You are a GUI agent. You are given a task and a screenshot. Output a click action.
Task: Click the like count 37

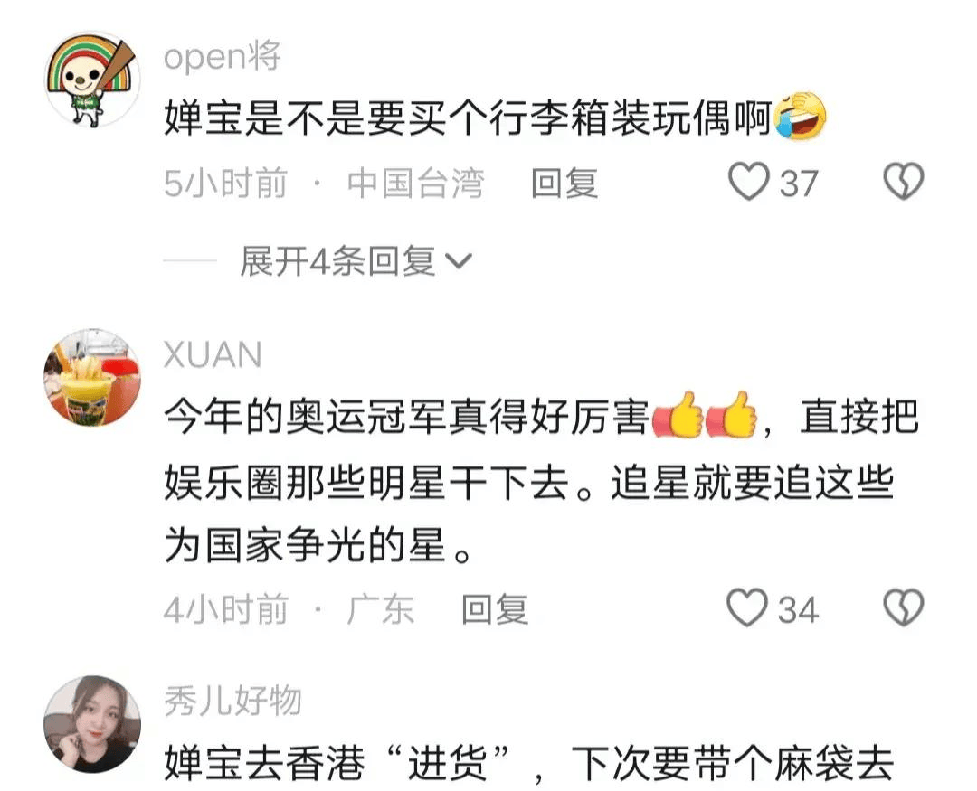[799, 184]
